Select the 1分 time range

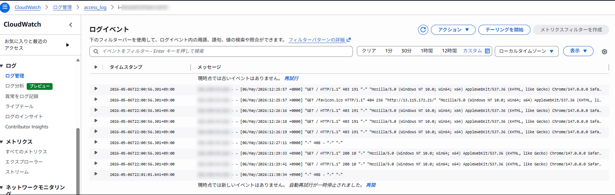(389, 51)
